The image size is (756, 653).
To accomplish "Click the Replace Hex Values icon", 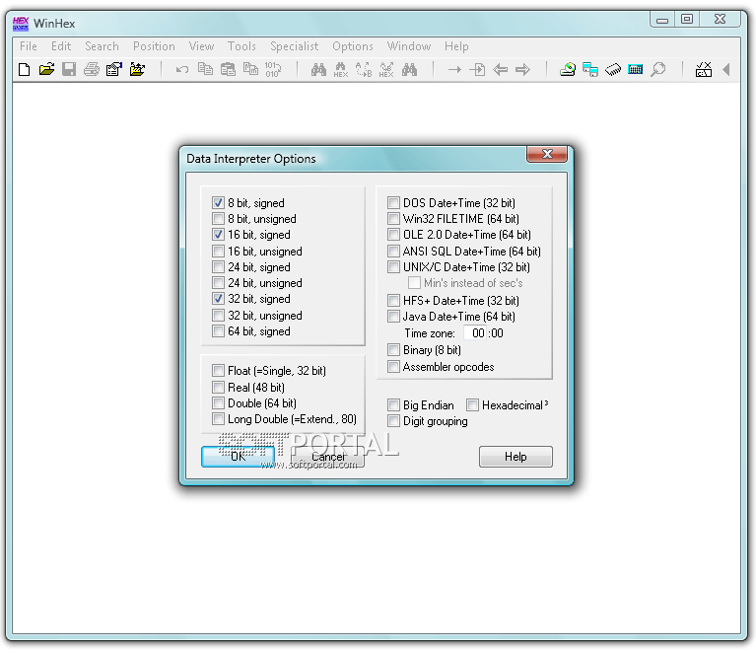I will click(x=386, y=70).
